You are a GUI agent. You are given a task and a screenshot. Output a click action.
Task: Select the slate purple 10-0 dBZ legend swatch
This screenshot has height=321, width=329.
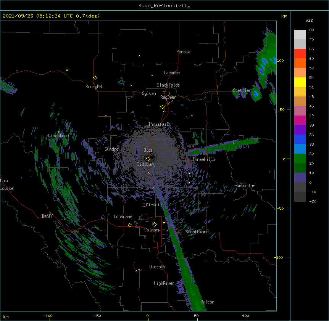[300, 178]
